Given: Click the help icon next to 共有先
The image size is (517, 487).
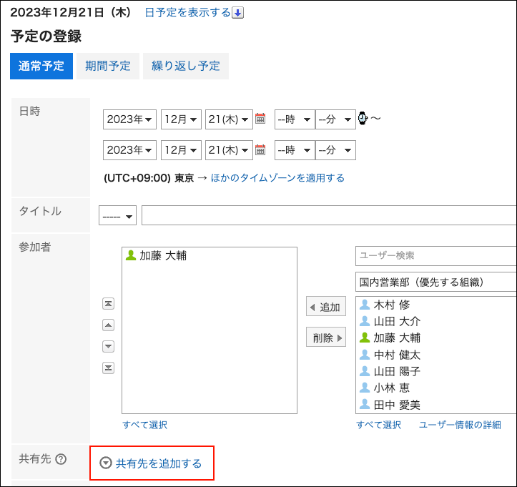Looking at the screenshot, I should pyautogui.click(x=61, y=459).
